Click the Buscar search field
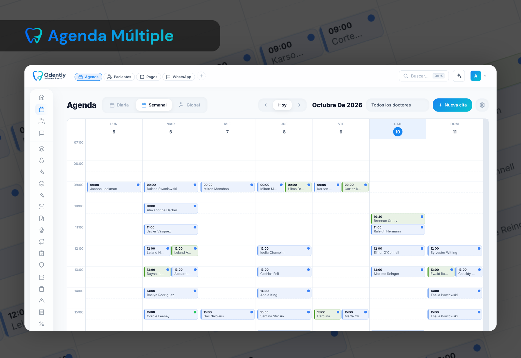The height and width of the screenshot is (358, 521). (424, 76)
